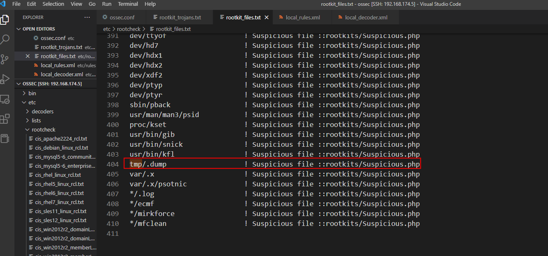Open the Extensions icon

5,119
